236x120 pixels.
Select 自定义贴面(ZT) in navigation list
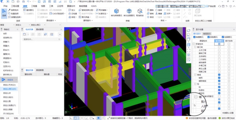point(9,105)
